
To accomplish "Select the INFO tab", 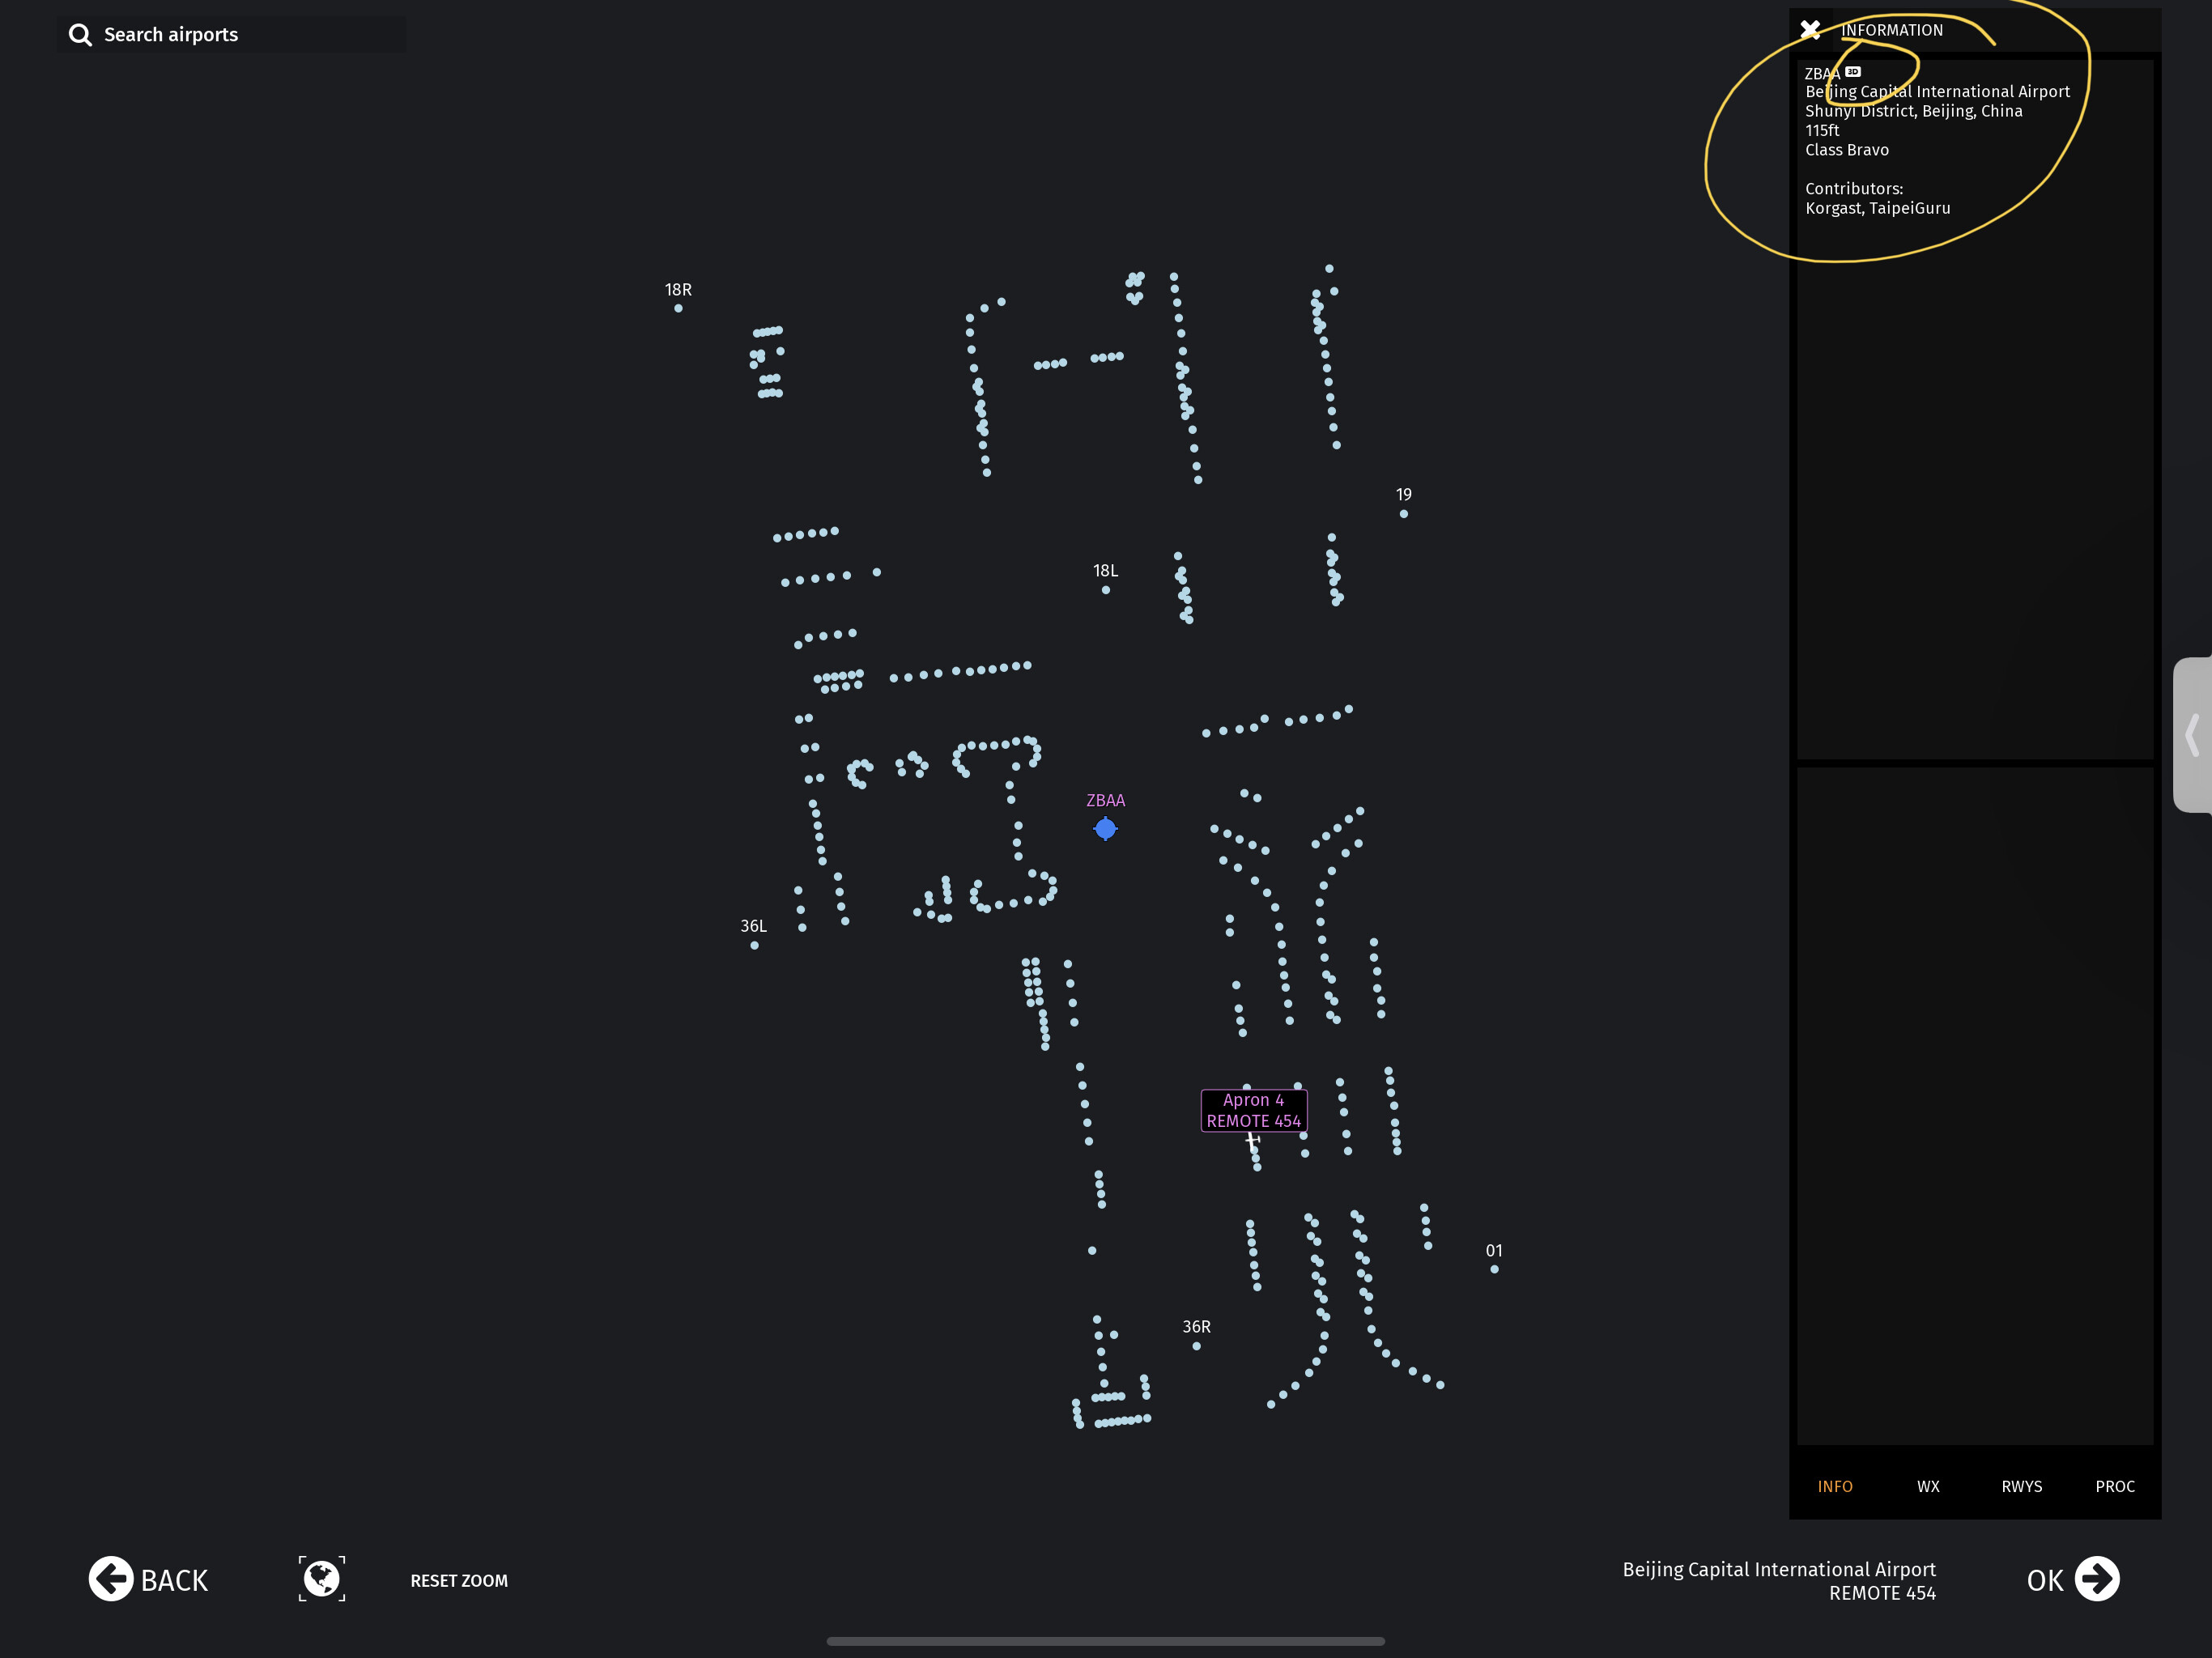I will (x=1835, y=1486).
